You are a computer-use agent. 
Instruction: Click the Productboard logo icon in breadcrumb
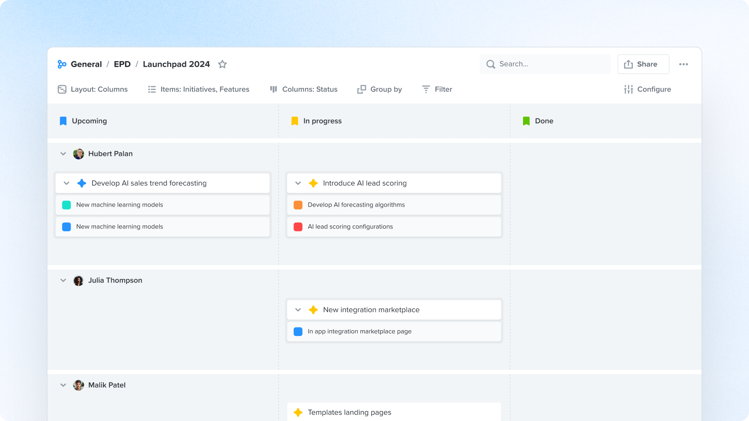[x=62, y=64]
